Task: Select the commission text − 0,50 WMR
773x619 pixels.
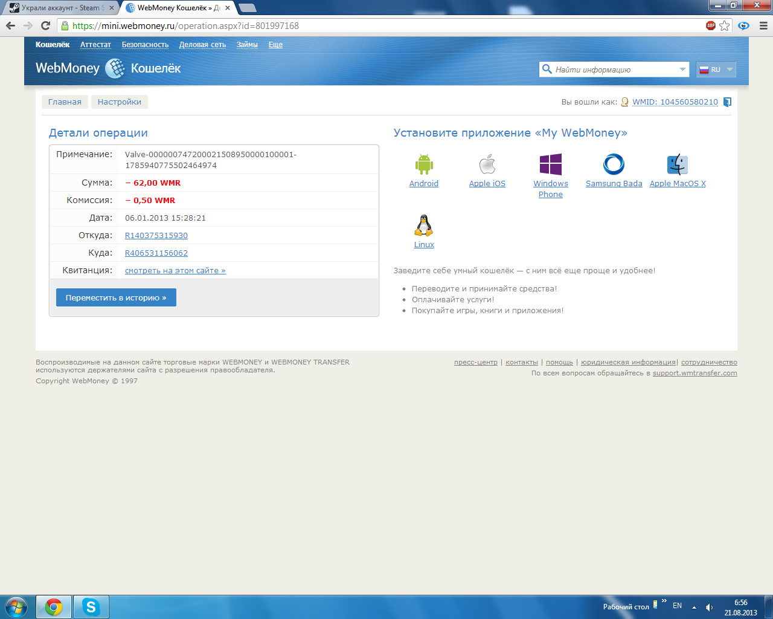Action: [150, 201]
